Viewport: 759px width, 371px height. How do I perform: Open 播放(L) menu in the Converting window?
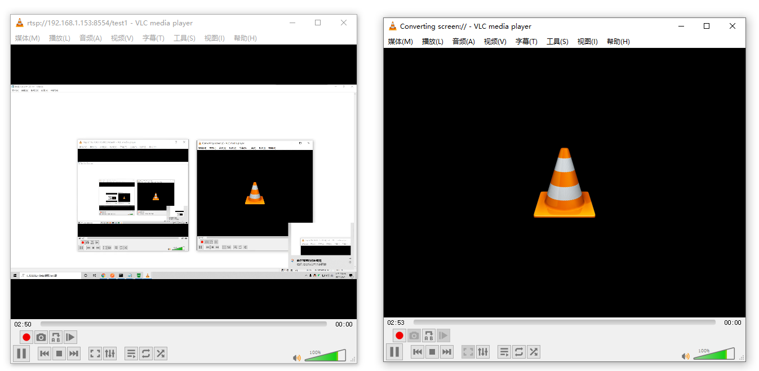[433, 42]
